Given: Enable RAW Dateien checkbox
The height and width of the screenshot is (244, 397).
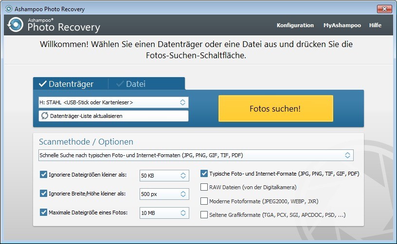Looking at the screenshot, I should (x=204, y=187).
